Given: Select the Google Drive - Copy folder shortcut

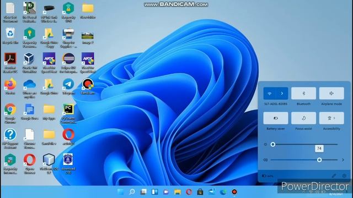Looking at the screenshot, I should pyautogui.click(x=49, y=38).
